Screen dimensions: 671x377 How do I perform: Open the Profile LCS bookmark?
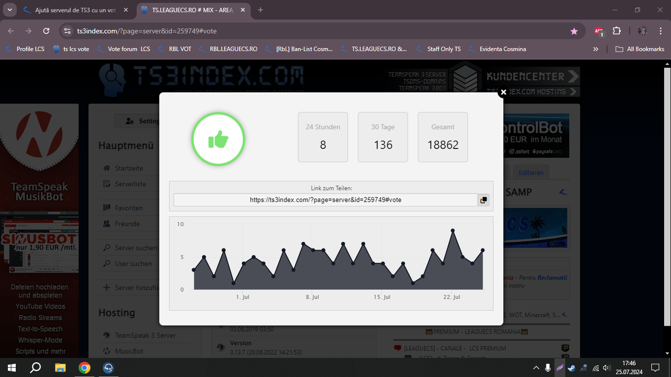[x=26, y=49]
